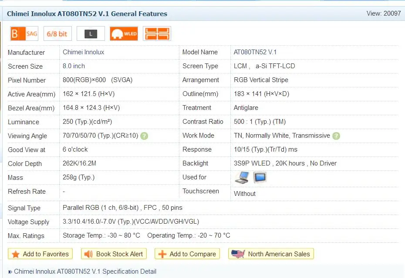This screenshot has width=405, height=278.
Task: Click the 250 (Typ.)(cd/m²) luminance value
Action: pyautogui.click(x=87, y=122)
